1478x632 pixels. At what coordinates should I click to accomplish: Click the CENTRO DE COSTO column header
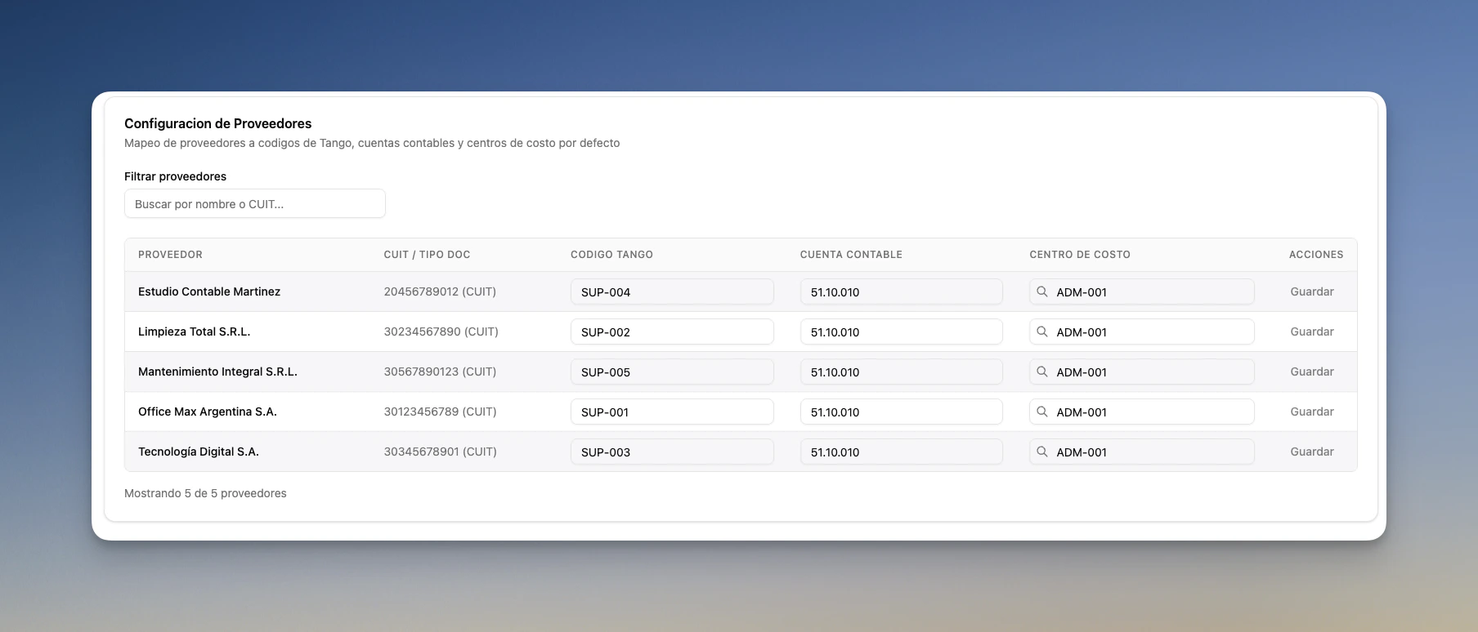point(1080,255)
